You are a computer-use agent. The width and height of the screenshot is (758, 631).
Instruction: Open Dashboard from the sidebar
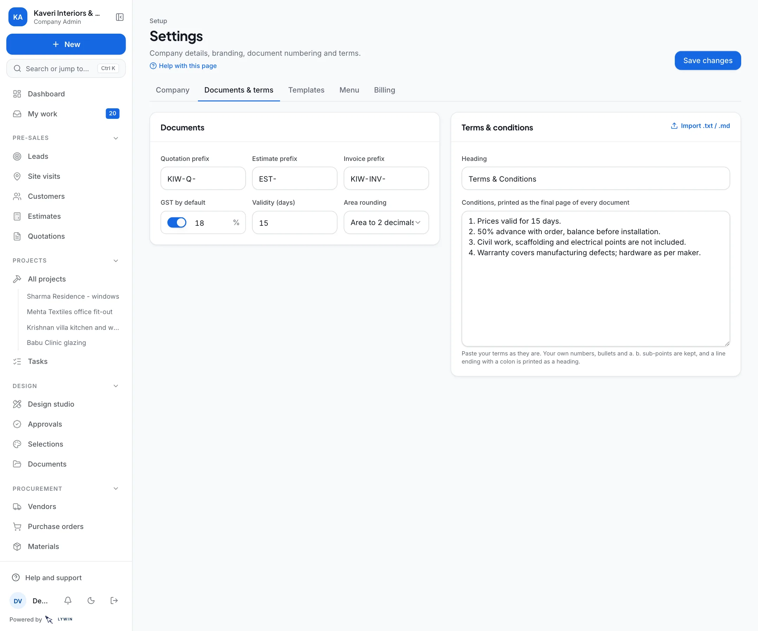[66, 94]
